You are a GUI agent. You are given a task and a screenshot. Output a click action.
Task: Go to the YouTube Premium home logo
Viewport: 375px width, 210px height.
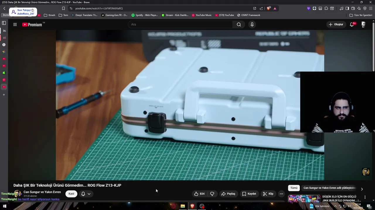tap(32, 24)
